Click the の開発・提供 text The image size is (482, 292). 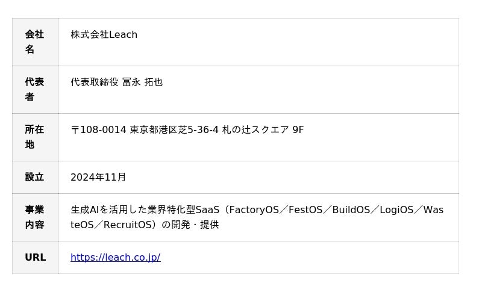click(x=190, y=225)
